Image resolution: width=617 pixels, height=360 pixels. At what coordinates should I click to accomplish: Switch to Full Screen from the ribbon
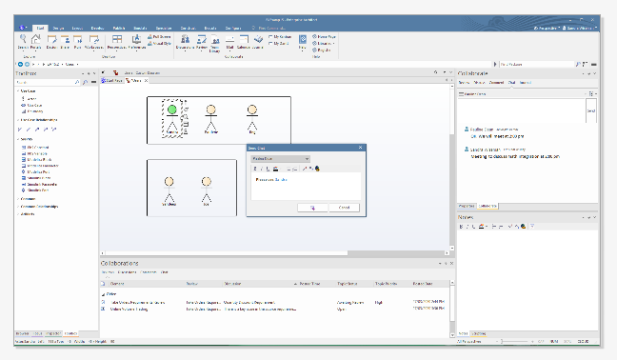pyautogui.click(x=159, y=36)
